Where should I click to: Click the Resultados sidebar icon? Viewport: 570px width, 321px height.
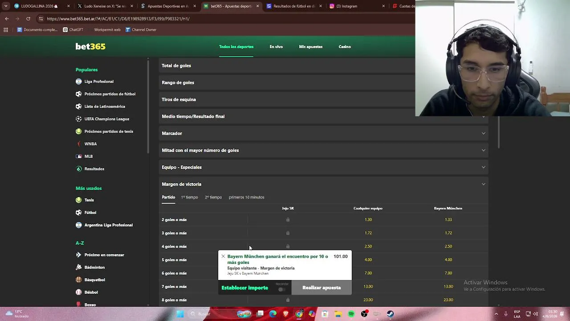(x=79, y=169)
